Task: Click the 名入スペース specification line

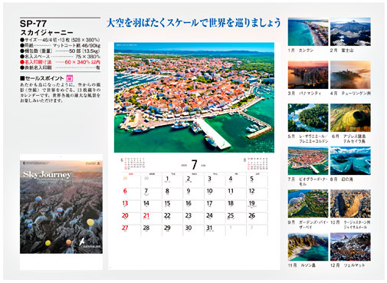Action: [60, 57]
